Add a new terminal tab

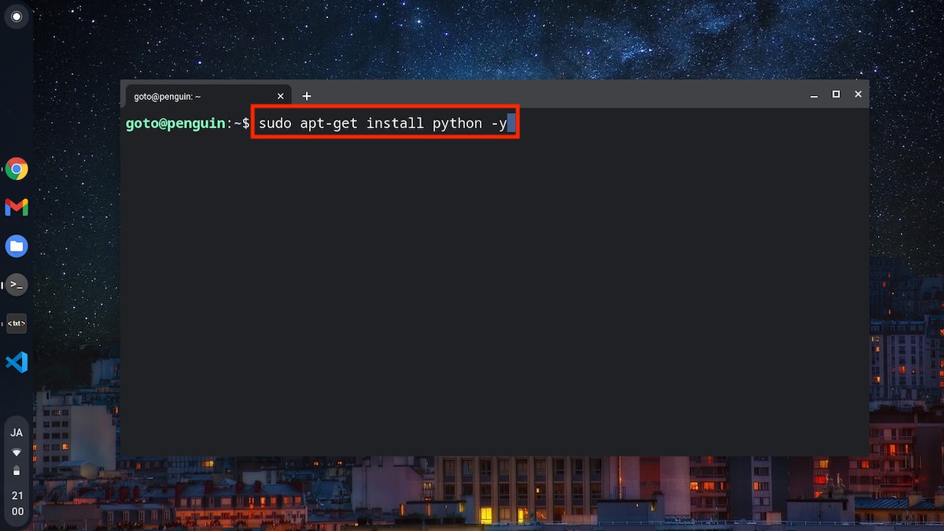307,96
